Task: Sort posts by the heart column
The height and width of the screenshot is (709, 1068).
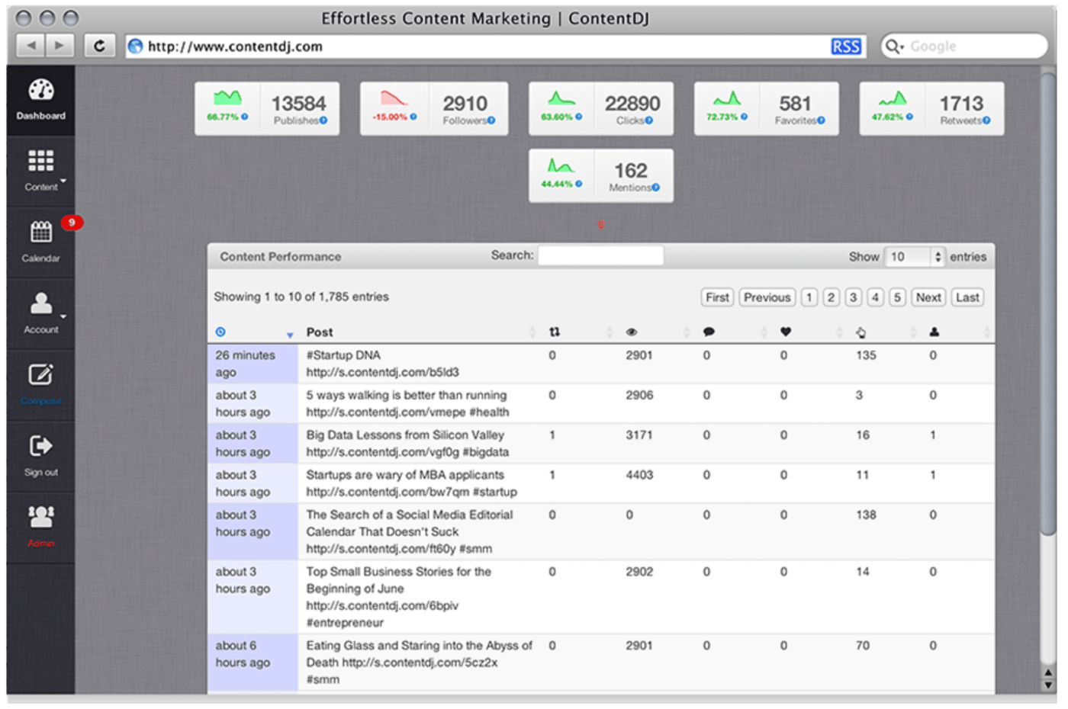Action: [787, 332]
